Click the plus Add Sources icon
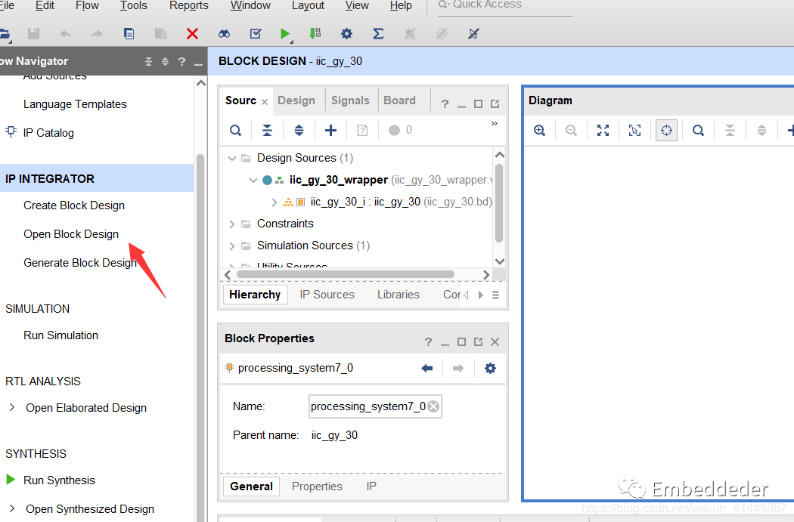 [330, 130]
